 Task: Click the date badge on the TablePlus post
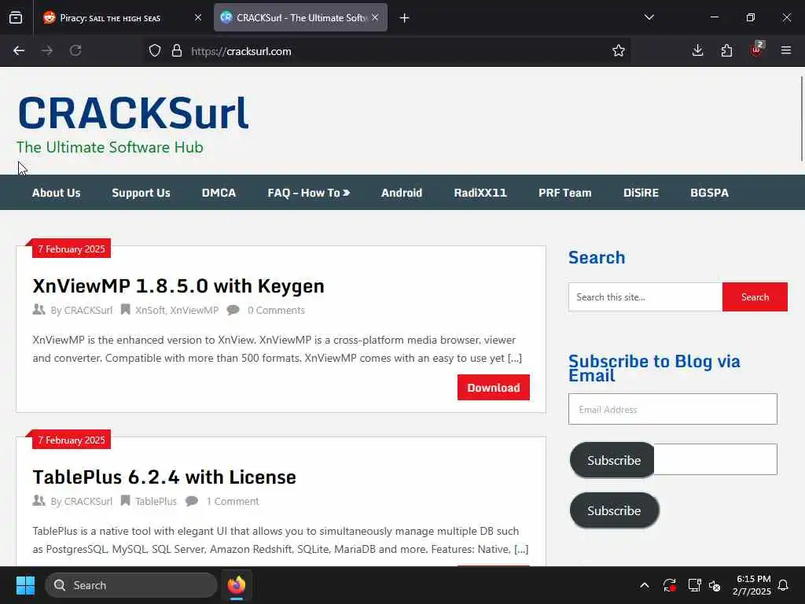pyautogui.click(x=72, y=440)
